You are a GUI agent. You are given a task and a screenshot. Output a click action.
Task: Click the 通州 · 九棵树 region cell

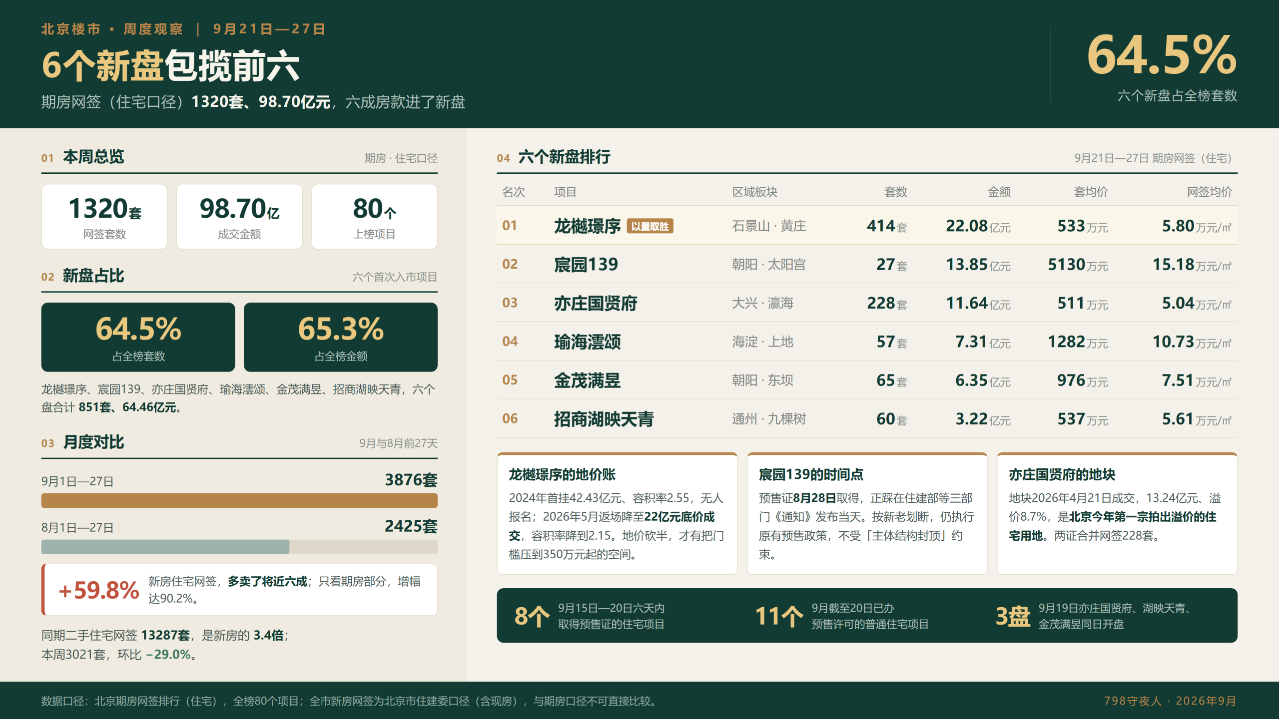769,418
